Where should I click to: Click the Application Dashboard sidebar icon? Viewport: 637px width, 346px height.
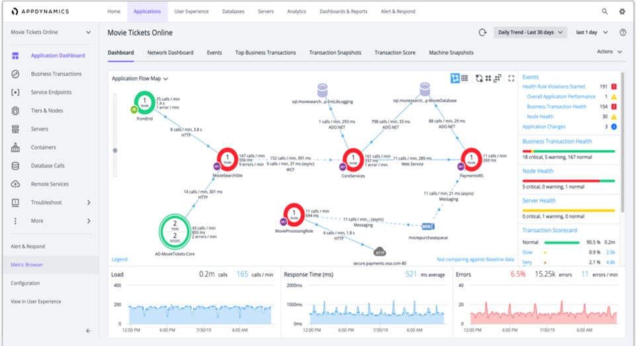15,56
